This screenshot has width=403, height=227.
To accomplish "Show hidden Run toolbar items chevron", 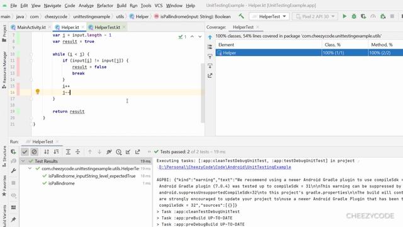I will 149,152.
